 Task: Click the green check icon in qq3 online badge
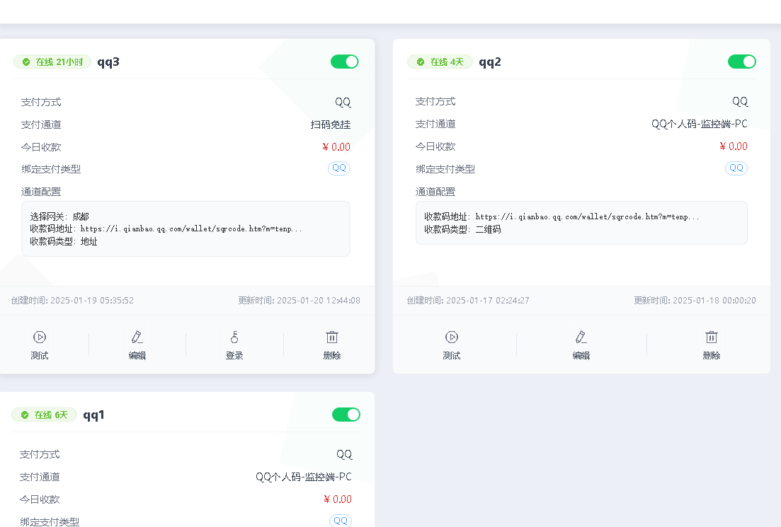pyautogui.click(x=26, y=62)
